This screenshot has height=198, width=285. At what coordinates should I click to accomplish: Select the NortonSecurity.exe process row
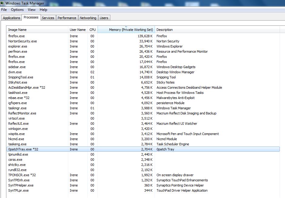[22, 41]
